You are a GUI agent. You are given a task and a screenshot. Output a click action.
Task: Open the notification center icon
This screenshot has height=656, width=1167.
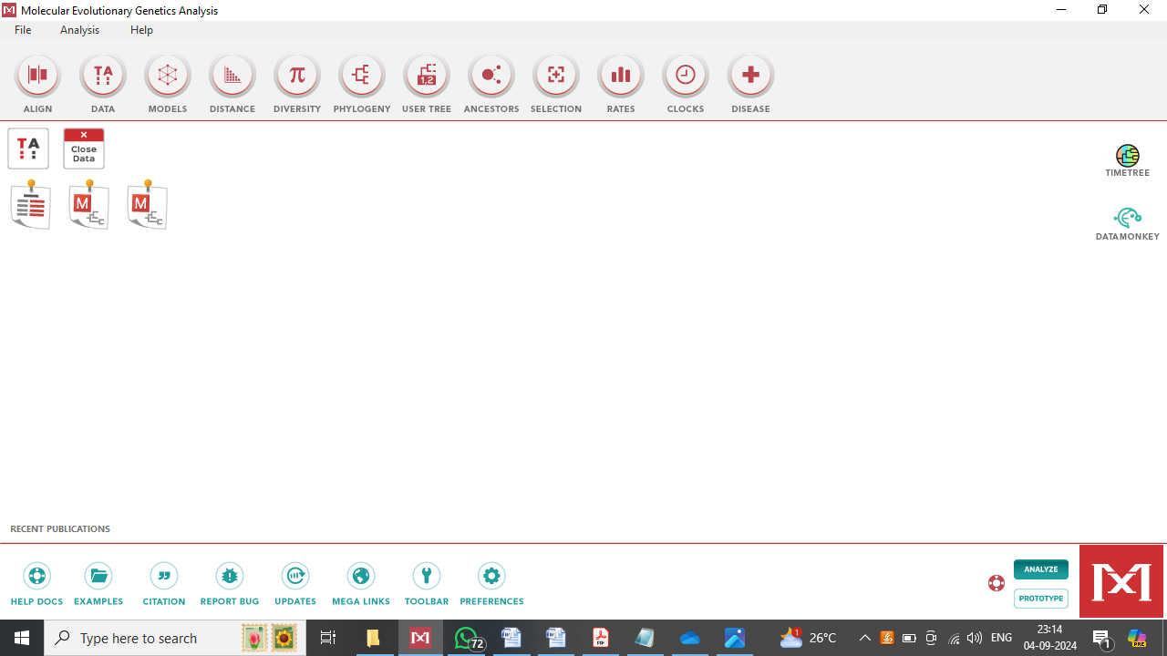[x=1102, y=638]
